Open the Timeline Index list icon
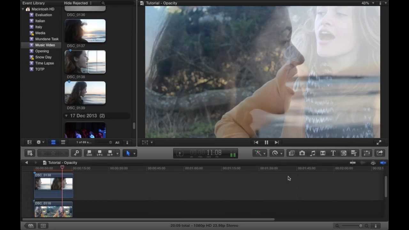The width and height of the screenshot is (409, 230). (43, 226)
